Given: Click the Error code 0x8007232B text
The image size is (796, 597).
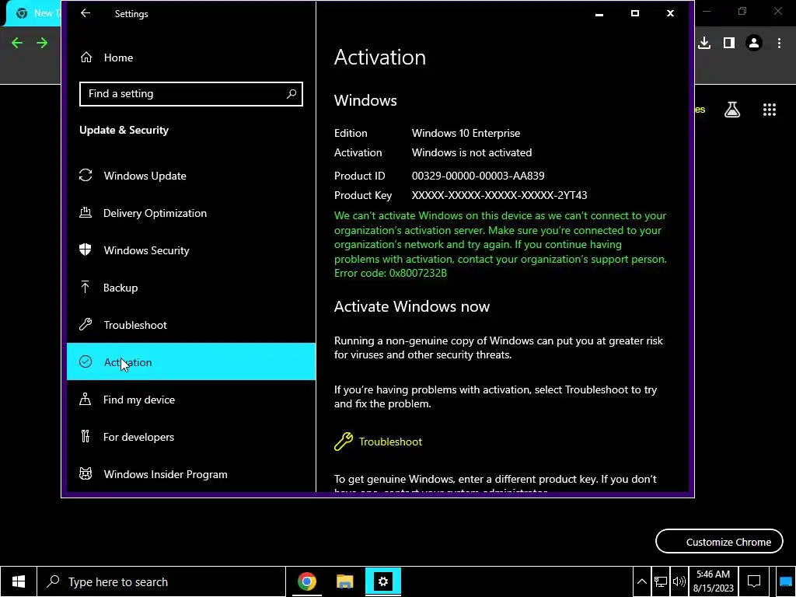Looking at the screenshot, I should click(390, 273).
